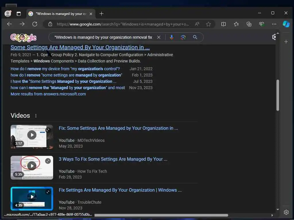This screenshot has height=220, width=294.
Task: Open a new tab with plus button
Action: 101,14
